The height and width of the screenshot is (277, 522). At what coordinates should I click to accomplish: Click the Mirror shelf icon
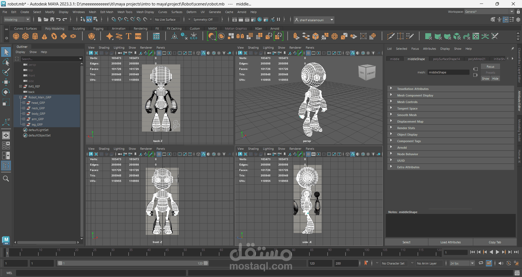[240, 36]
